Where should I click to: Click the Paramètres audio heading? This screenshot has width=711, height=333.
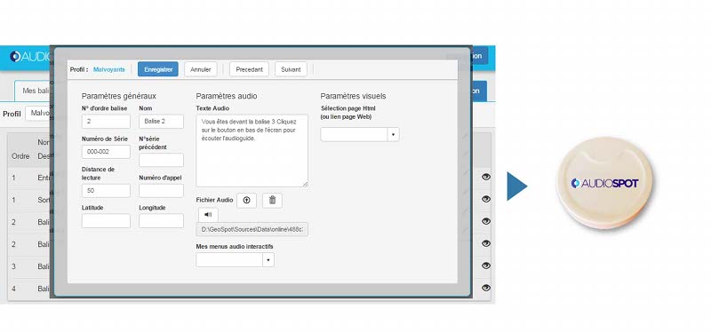227,96
